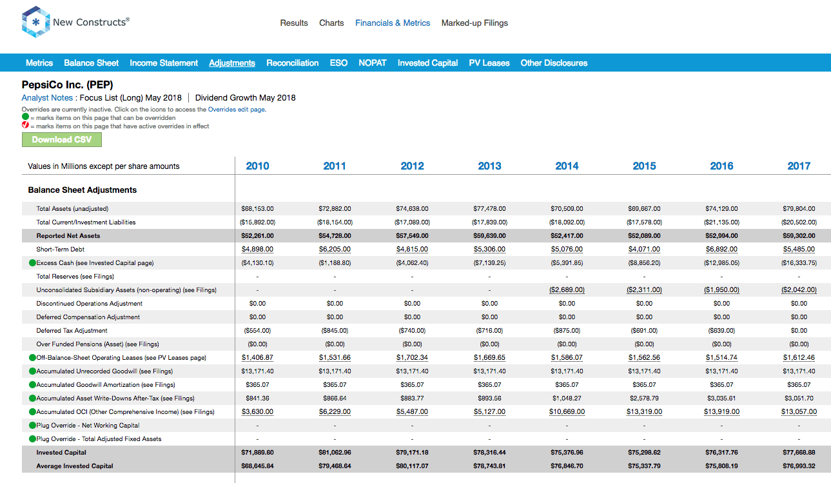Click 2016 Accumulated OCI value $13,919.00
Screen dimensions: 831x483
tap(721, 412)
